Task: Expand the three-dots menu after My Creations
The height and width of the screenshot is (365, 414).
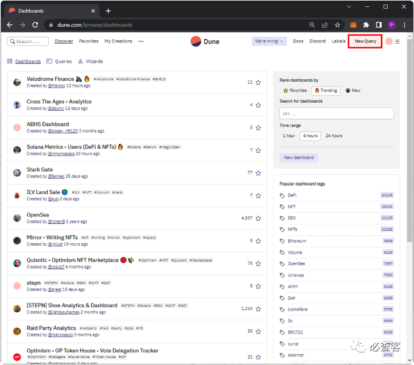Action: click(x=140, y=41)
